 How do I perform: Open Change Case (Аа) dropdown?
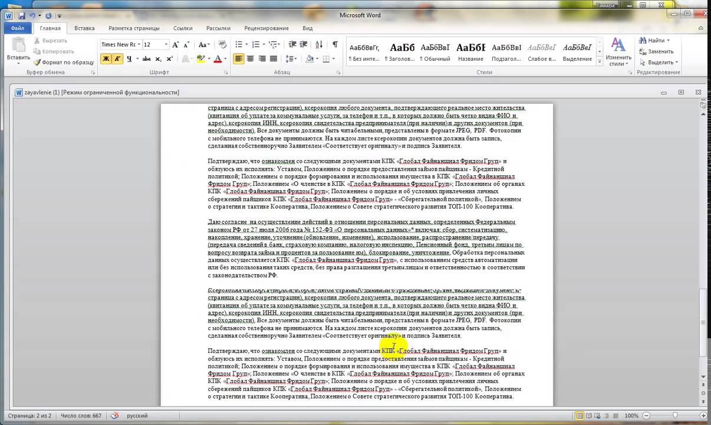(x=204, y=44)
